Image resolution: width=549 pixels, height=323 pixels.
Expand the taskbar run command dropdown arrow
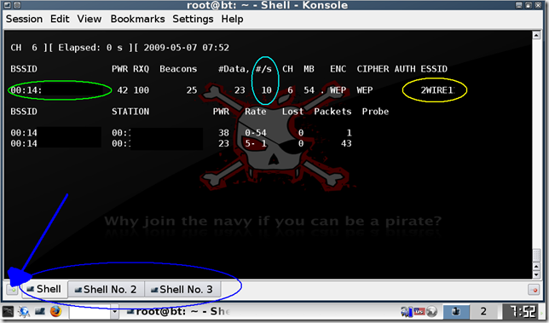pos(114,311)
